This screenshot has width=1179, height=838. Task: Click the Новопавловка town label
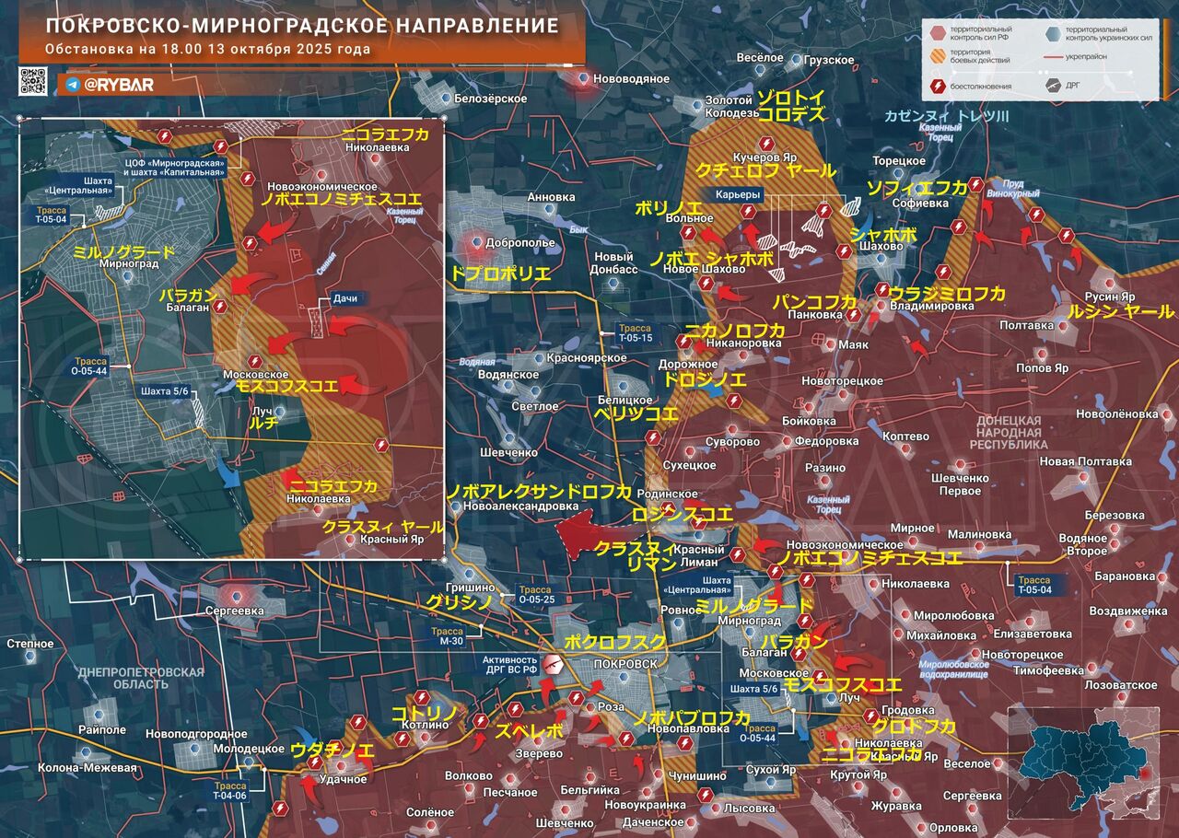tap(687, 728)
